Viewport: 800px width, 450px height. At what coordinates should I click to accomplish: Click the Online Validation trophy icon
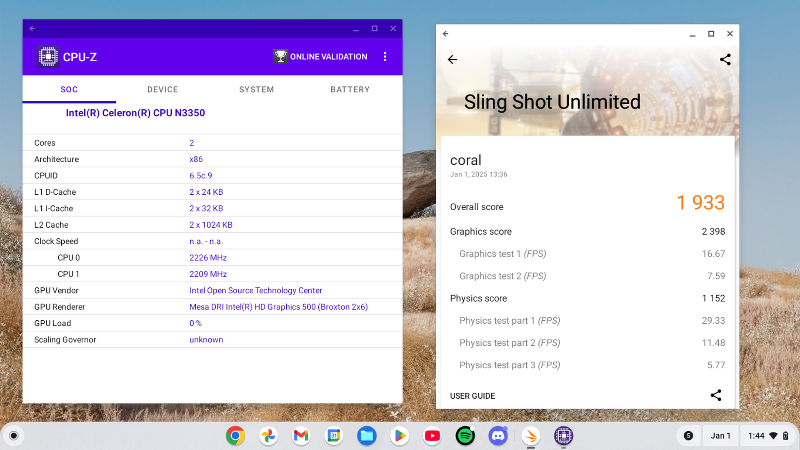coord(280,56)
